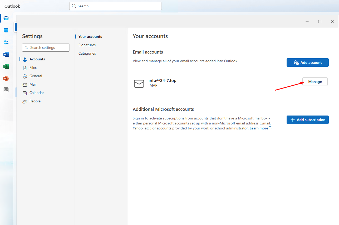Open People settings category

pos(35,101)
